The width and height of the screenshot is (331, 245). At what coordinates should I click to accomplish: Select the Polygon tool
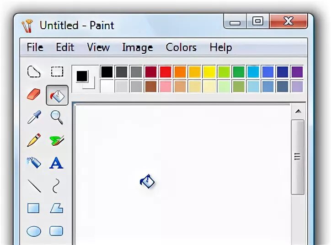(57, 209)
